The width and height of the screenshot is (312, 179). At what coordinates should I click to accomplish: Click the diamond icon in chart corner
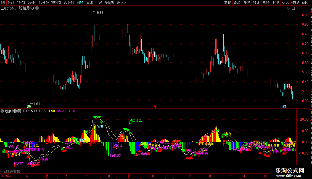[x=288, y=8]
